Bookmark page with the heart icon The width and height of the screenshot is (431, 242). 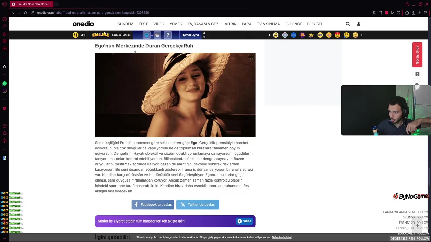(398, 13)
